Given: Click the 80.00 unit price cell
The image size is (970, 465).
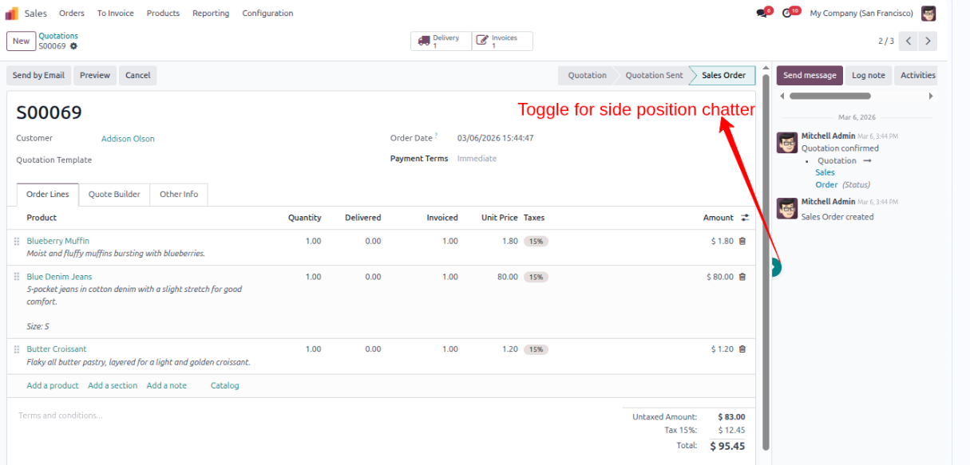Looking at the screenshot, I should 507,277.
